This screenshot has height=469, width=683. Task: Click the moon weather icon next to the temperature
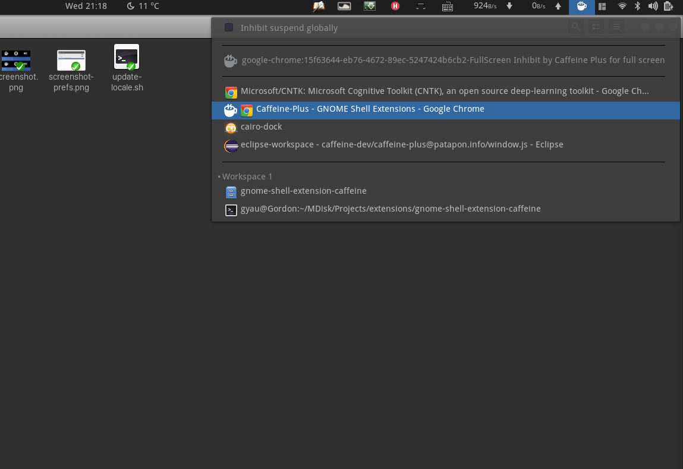click(x=131, y=6)
